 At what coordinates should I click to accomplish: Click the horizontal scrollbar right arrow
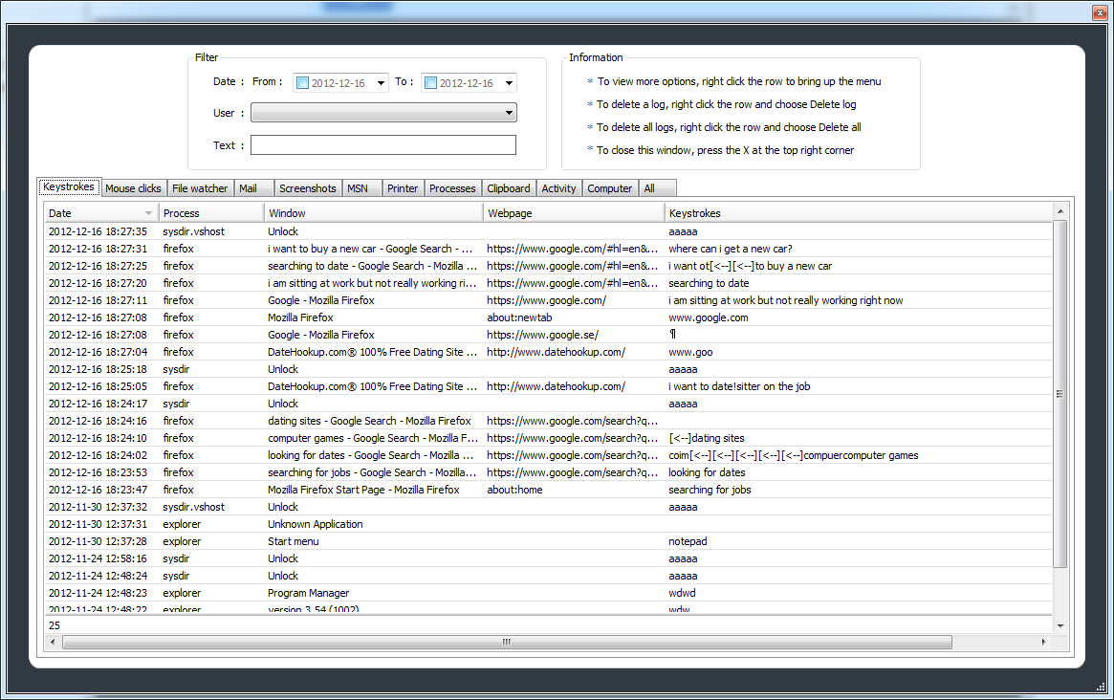(1043, 642)
